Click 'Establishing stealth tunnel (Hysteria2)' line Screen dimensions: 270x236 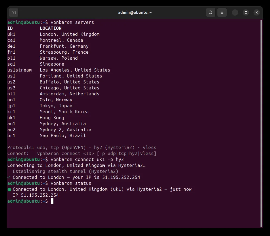click(65, 172)
